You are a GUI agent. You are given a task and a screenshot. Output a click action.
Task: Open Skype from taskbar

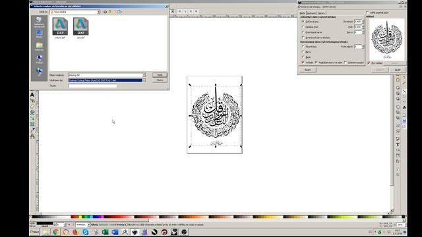(x=86, y=232)
